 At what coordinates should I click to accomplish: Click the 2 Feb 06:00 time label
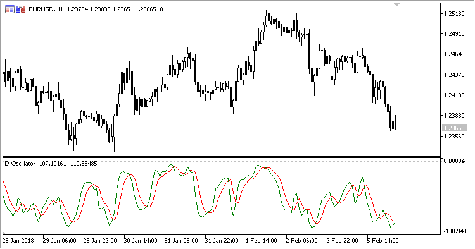click(301, 241)
